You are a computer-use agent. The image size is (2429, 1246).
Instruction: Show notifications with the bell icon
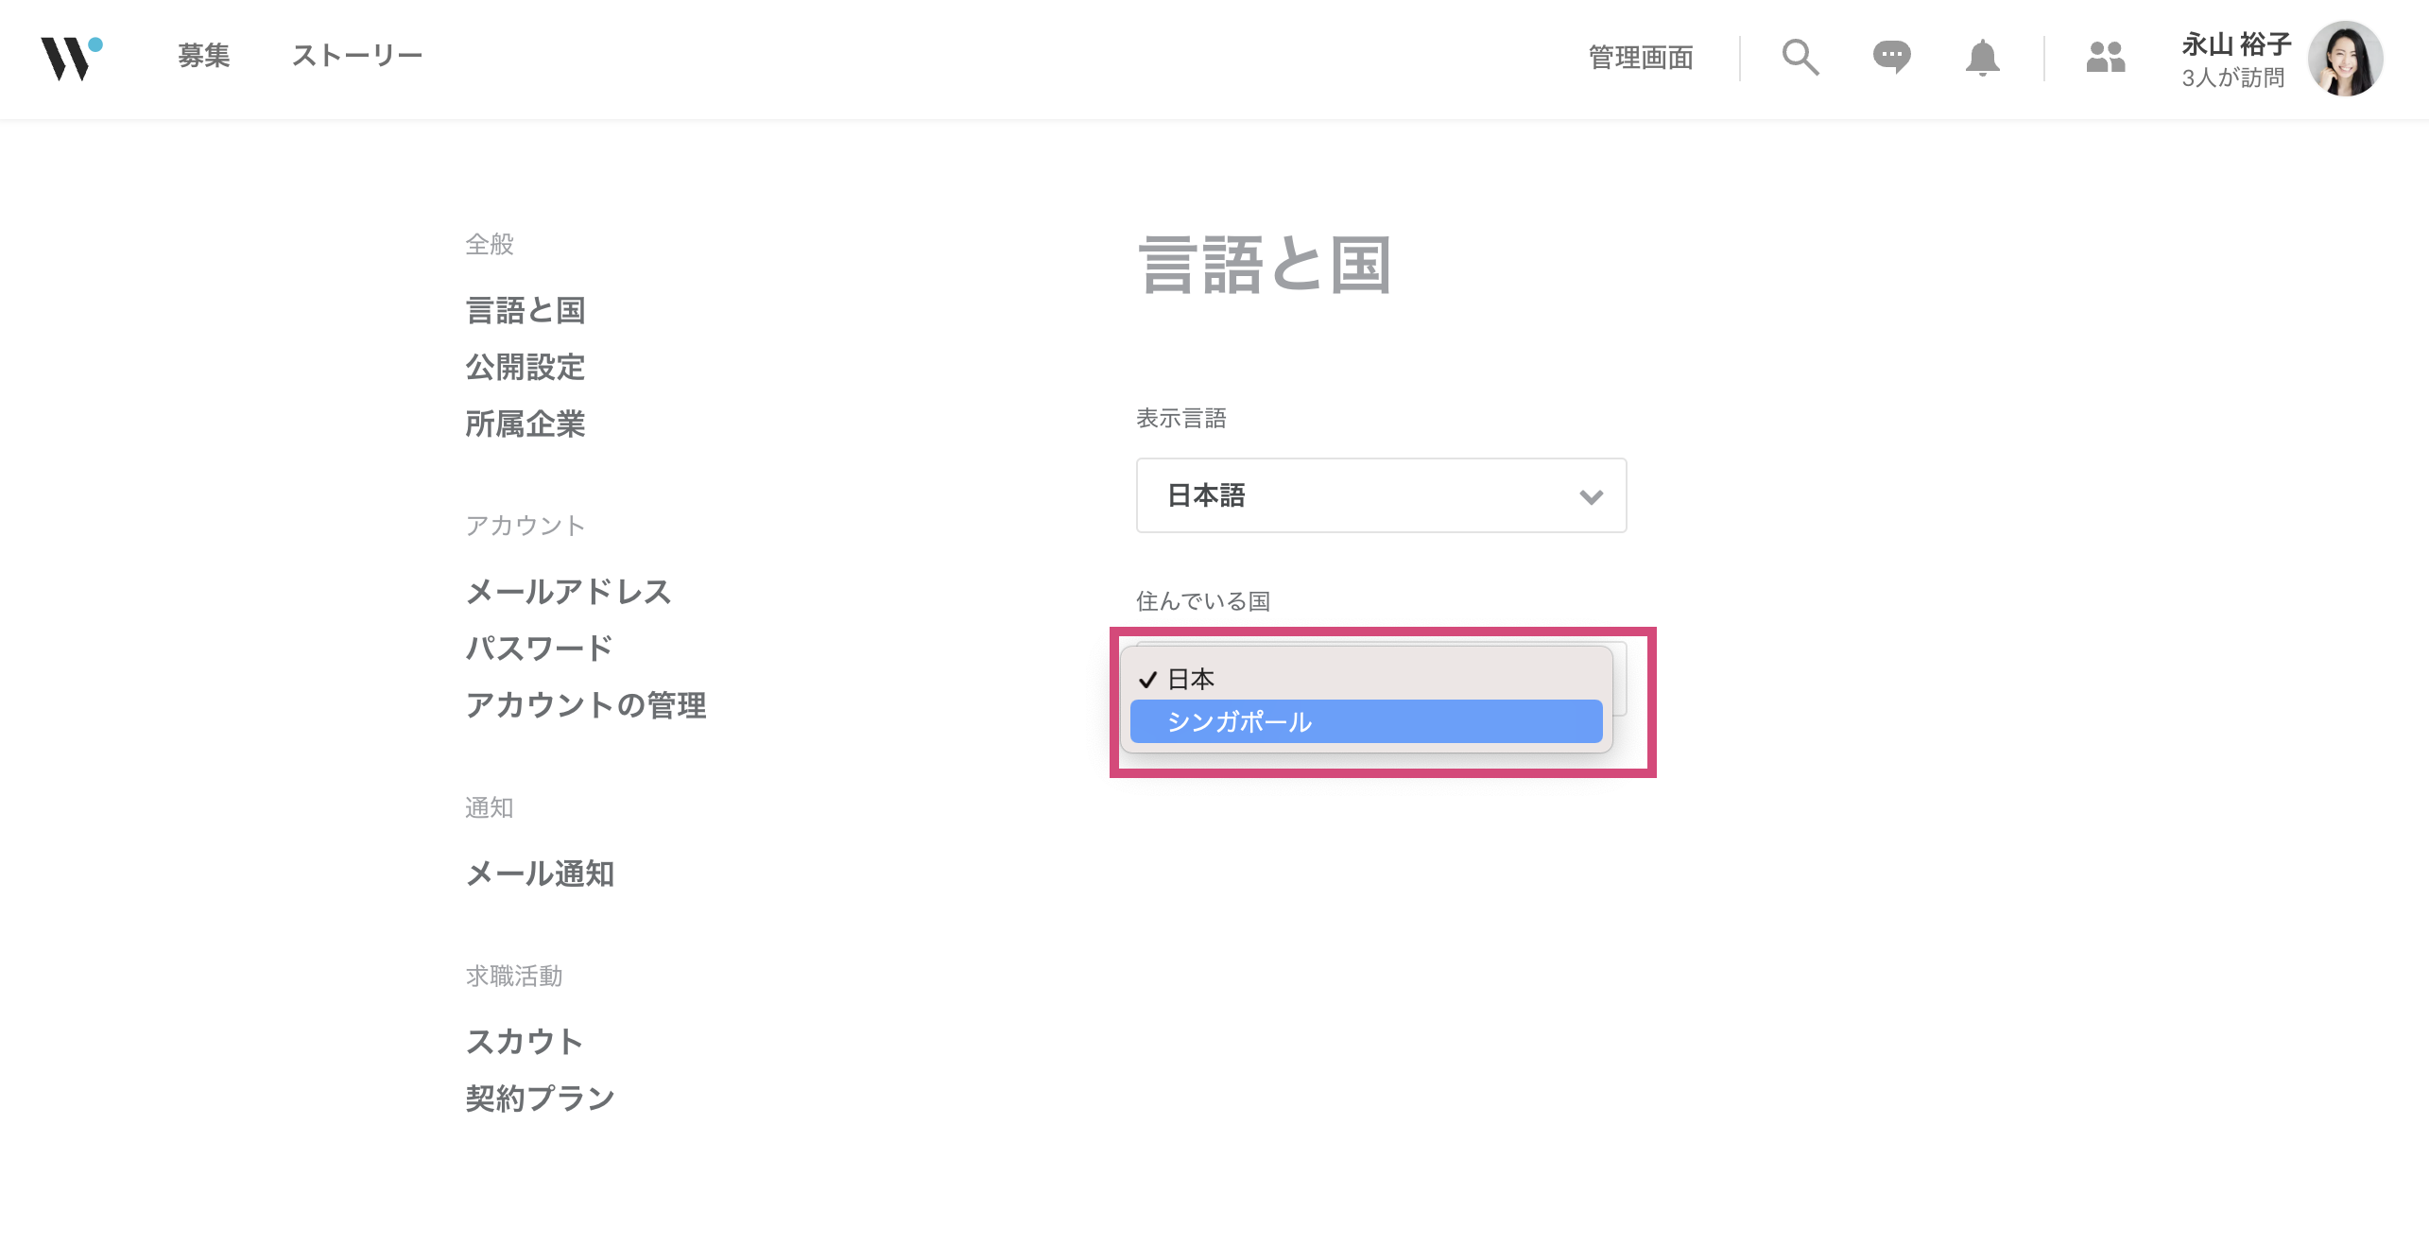tap(1982, 58)
